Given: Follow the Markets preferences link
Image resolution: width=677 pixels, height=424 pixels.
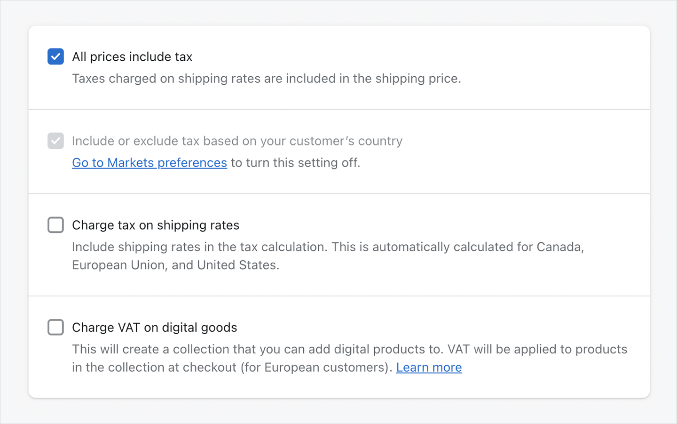Looking at the screenshot, I should [149, 162].
